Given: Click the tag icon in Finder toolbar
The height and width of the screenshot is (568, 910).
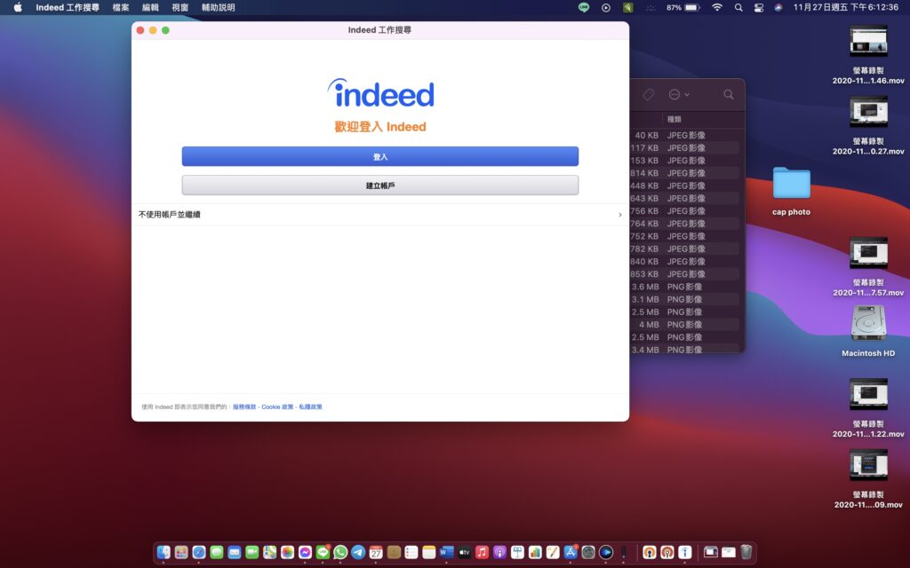Looking at the screenshot, I should coord(648,94).
